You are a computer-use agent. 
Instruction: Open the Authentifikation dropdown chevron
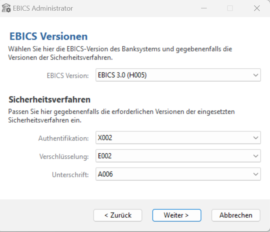[x=255, y=138]
